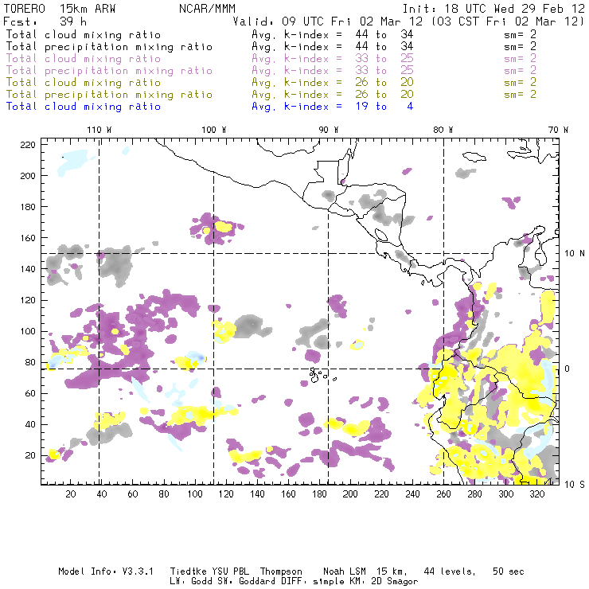The width and height of the screenshot is (589, 589).
Task: Click the 'Fcst: 39 h' forecast label
Action: 45,21
